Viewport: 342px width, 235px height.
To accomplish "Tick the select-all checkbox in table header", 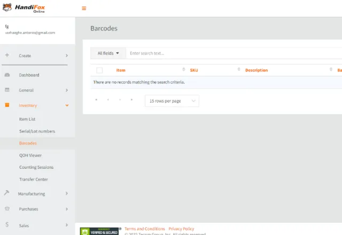I will 99,70.
